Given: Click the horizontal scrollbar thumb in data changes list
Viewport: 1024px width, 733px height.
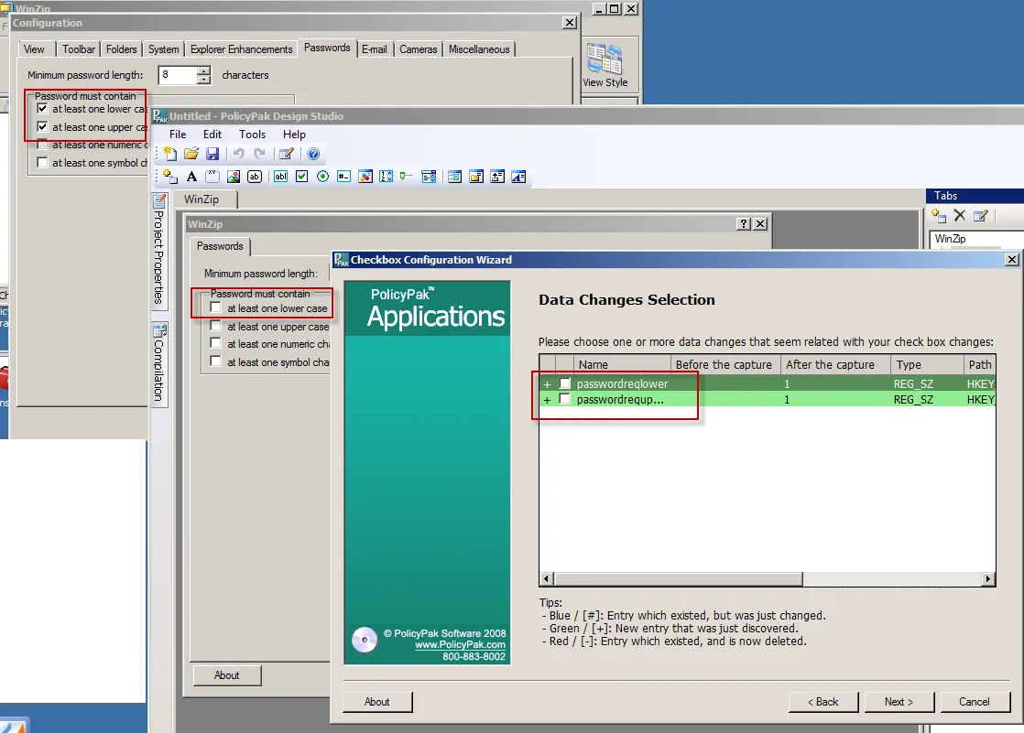Looking at the screenshot, I should pyautogui.click(x=679, y=578).
